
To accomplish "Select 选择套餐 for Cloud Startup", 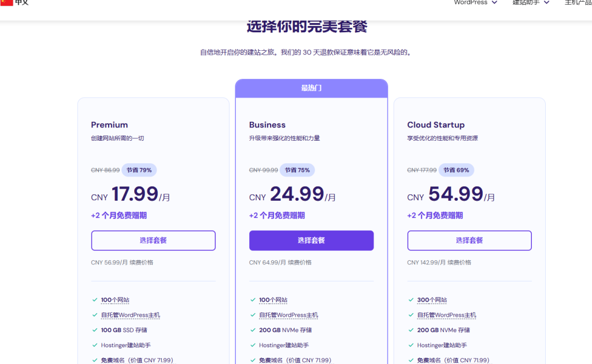I will coord(469,241).
